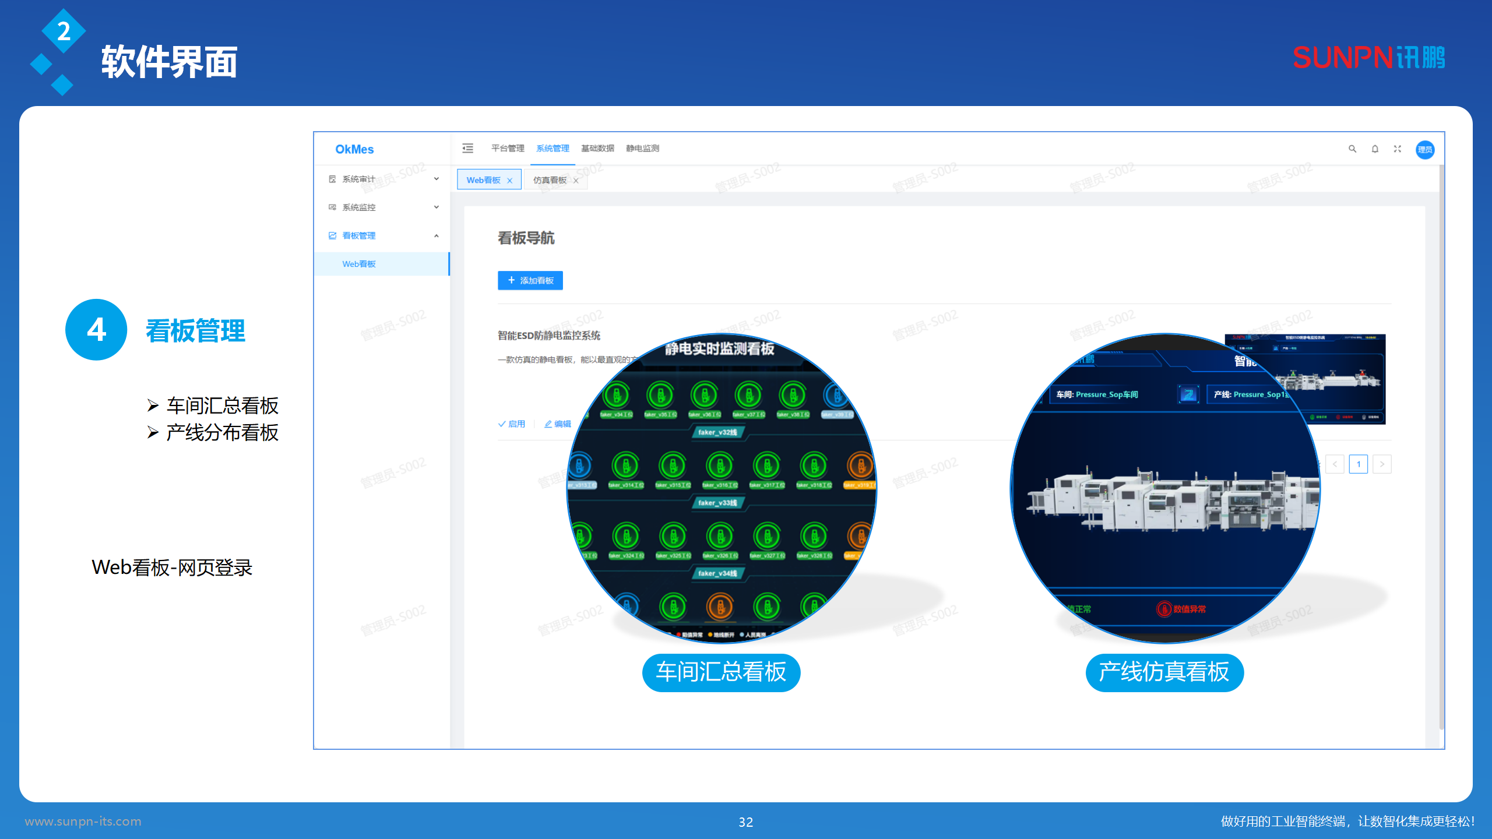Screen dimensions: 1492x839
Task: Select Web看板 in the sidebar
Action: pyautogui.click(x=359, y=264)
